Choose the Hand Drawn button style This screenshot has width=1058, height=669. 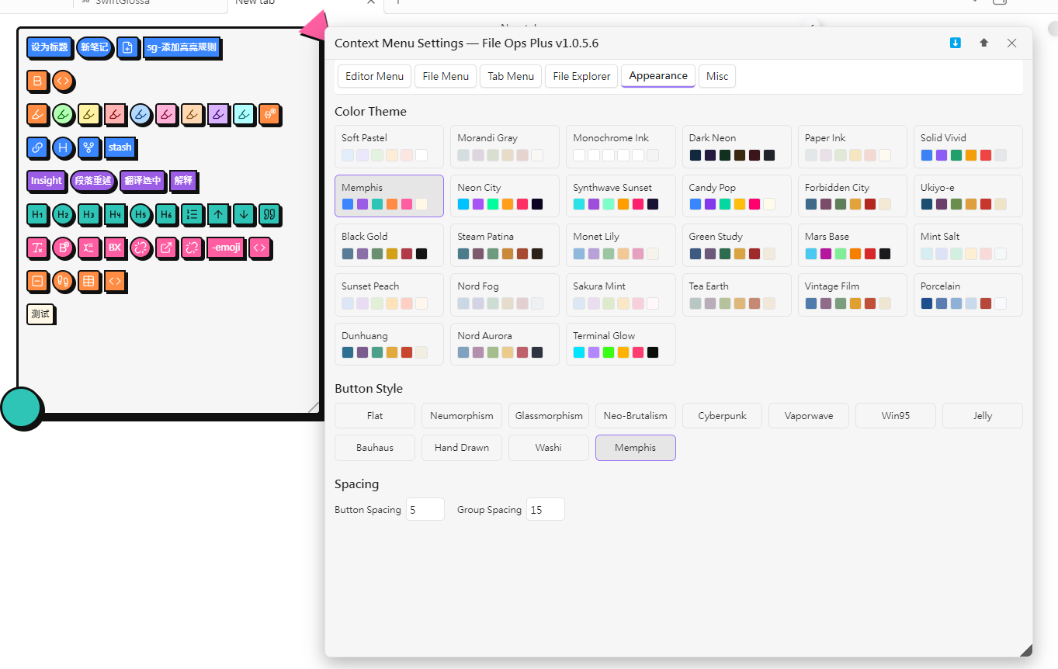(x=462, y=448)
